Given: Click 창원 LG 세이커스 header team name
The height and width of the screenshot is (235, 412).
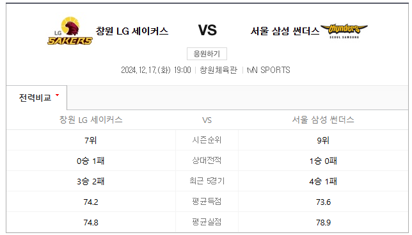Looking at the screenshot, I should coord(132,31).
